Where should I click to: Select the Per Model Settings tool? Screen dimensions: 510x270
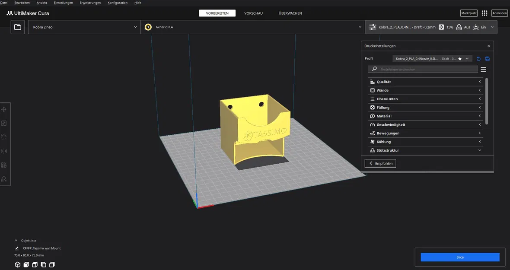click(4, 165)
